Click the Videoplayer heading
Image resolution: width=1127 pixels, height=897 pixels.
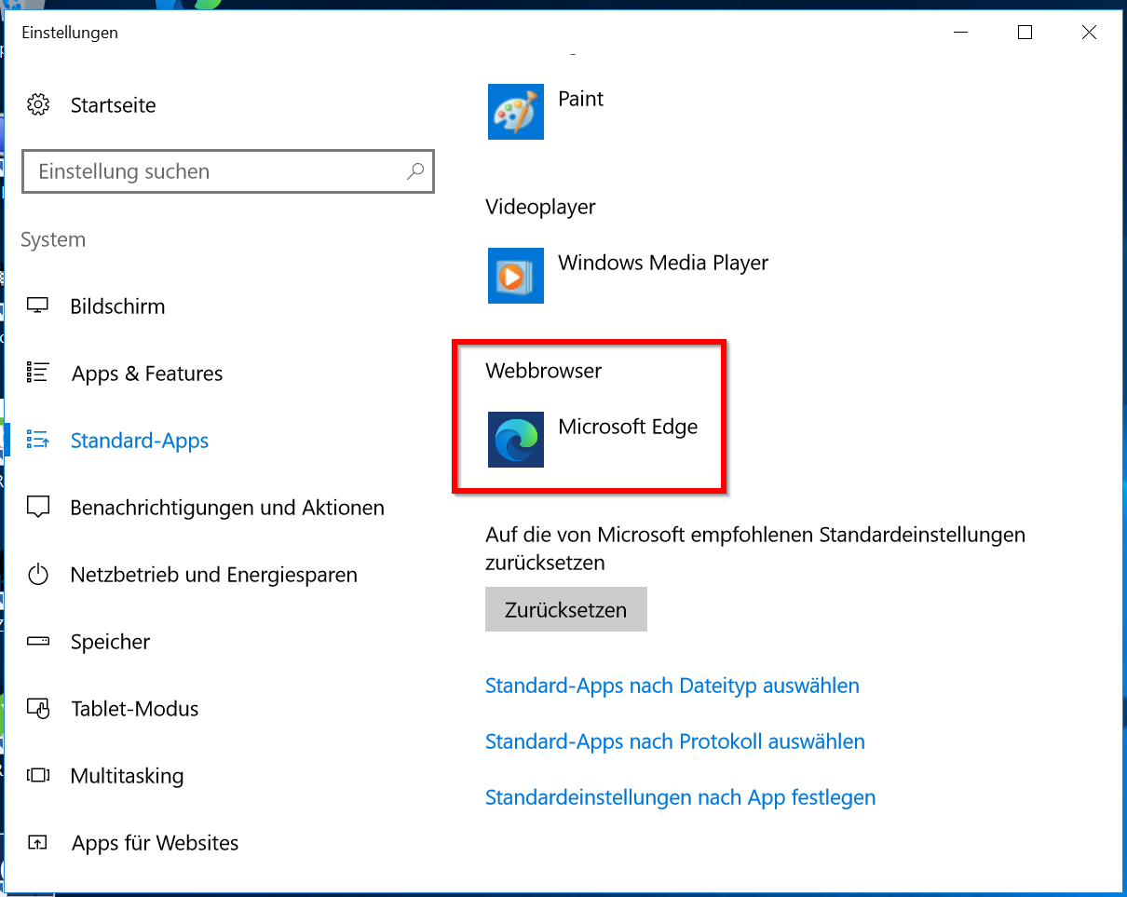pyautogui.click(x=540, y=207)
